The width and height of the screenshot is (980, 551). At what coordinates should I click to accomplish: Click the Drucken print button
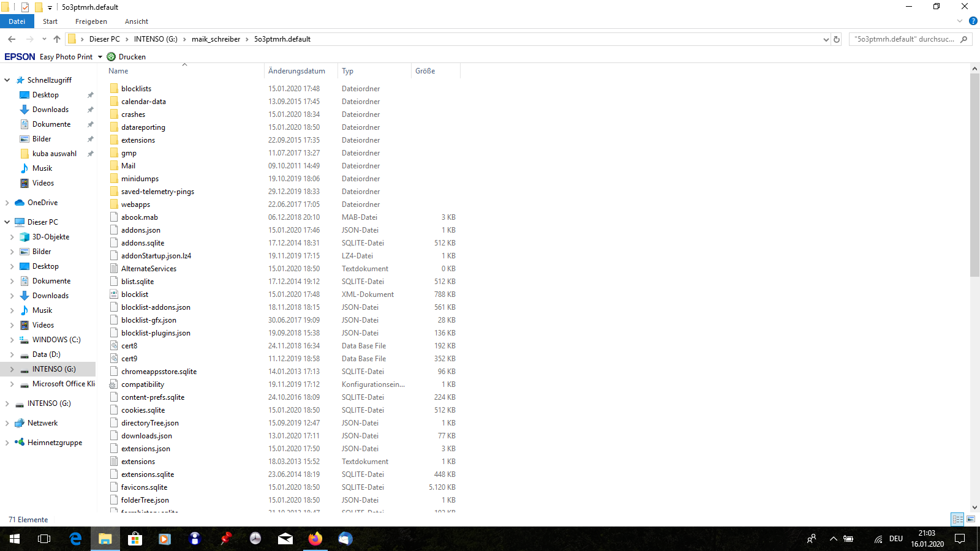point(126,57)
